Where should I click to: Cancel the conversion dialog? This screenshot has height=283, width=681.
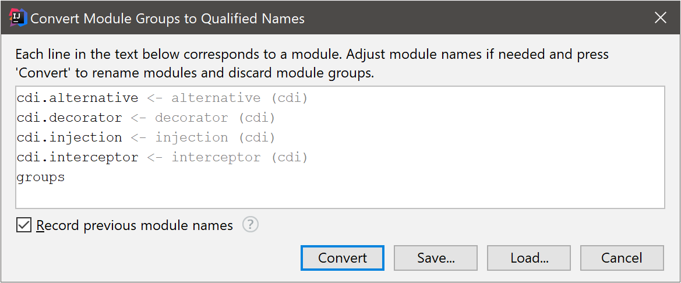click(622, 258)
